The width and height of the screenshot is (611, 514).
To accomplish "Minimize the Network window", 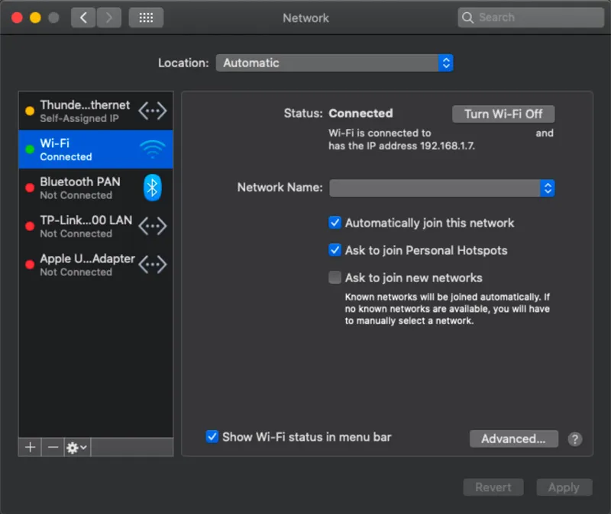I will pos(35,18).
